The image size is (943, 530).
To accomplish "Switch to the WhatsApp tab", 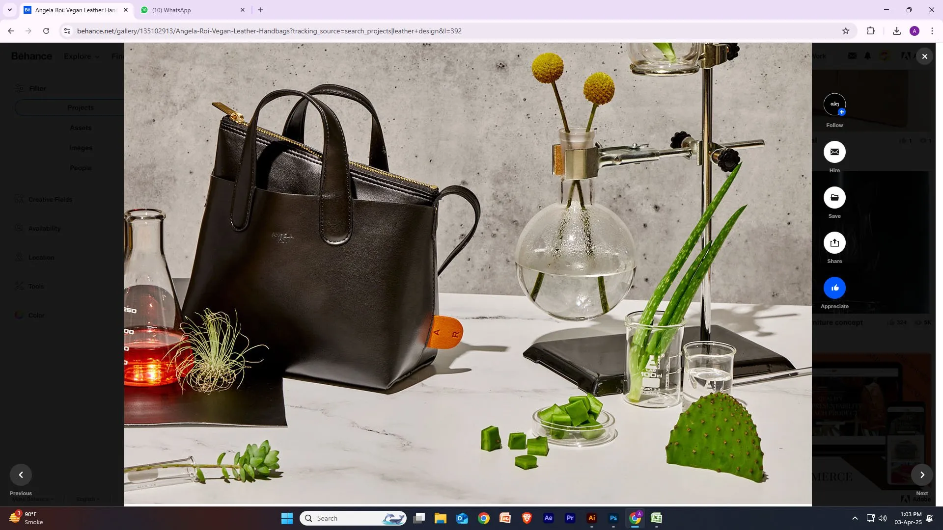I will click(x=193, y=10).
